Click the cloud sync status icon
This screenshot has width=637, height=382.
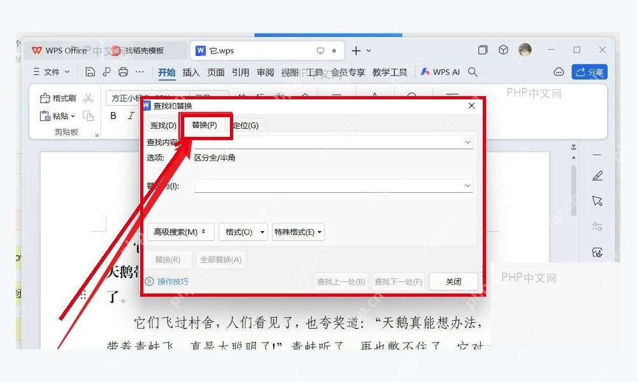click(559, 72)
